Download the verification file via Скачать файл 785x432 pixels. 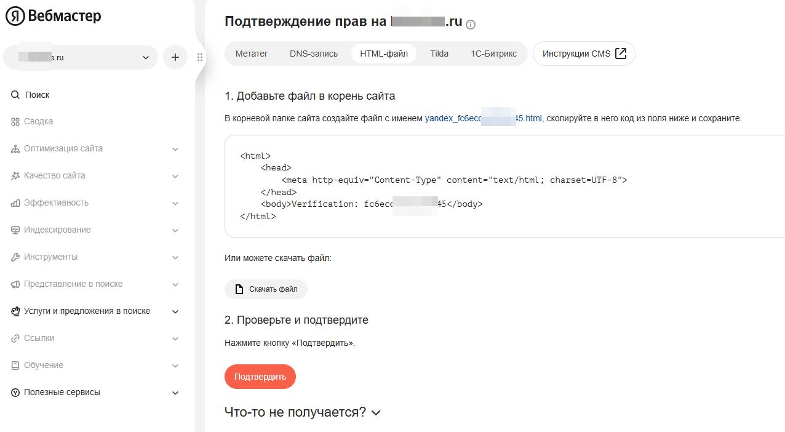click(266, 289)
